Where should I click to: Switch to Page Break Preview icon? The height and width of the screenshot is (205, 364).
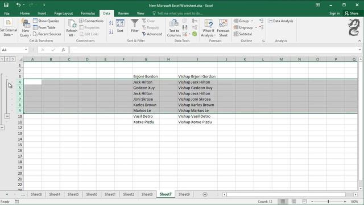pos(304,202)
